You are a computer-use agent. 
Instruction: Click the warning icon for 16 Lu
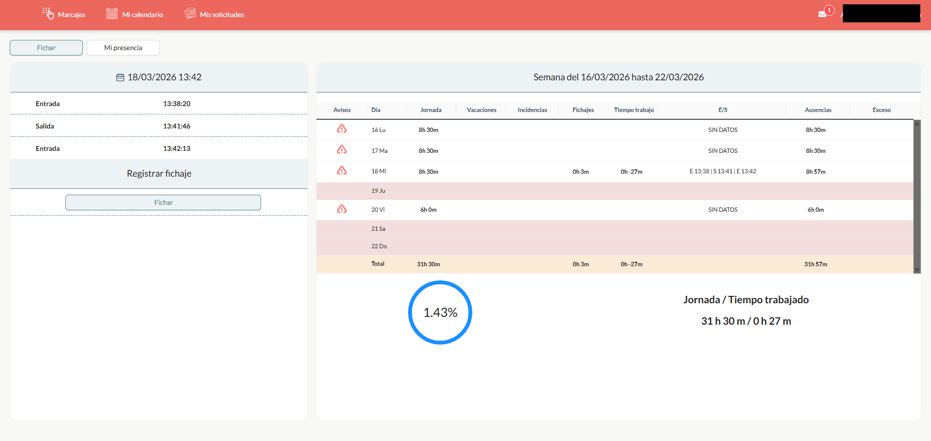[342, 129]
